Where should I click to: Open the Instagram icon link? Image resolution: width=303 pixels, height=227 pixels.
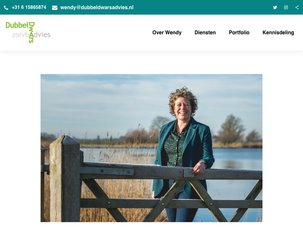coord(286,7)
